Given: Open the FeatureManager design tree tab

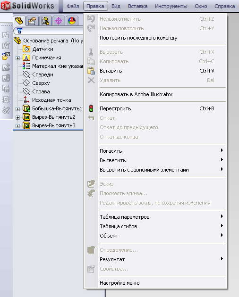Looking at the screenshot, I should click(19, 21).
